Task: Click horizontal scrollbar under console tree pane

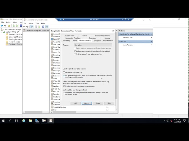Action: [34, 112]
